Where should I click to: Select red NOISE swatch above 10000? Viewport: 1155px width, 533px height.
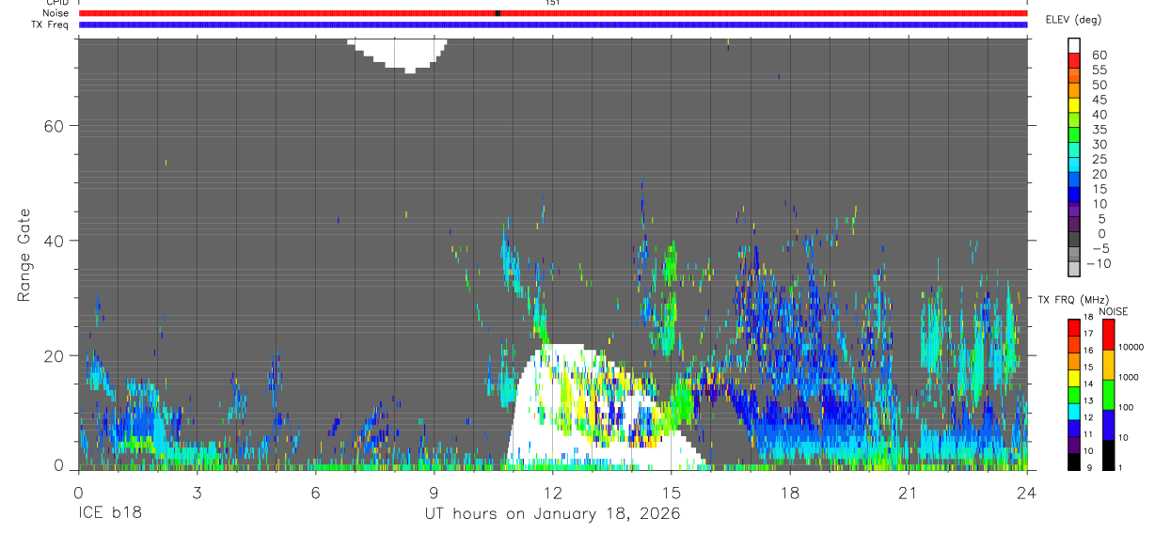[x=1108, y=334]
